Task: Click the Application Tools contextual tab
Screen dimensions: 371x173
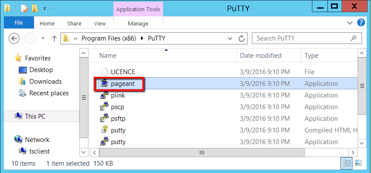Action: tap(138, 9)
